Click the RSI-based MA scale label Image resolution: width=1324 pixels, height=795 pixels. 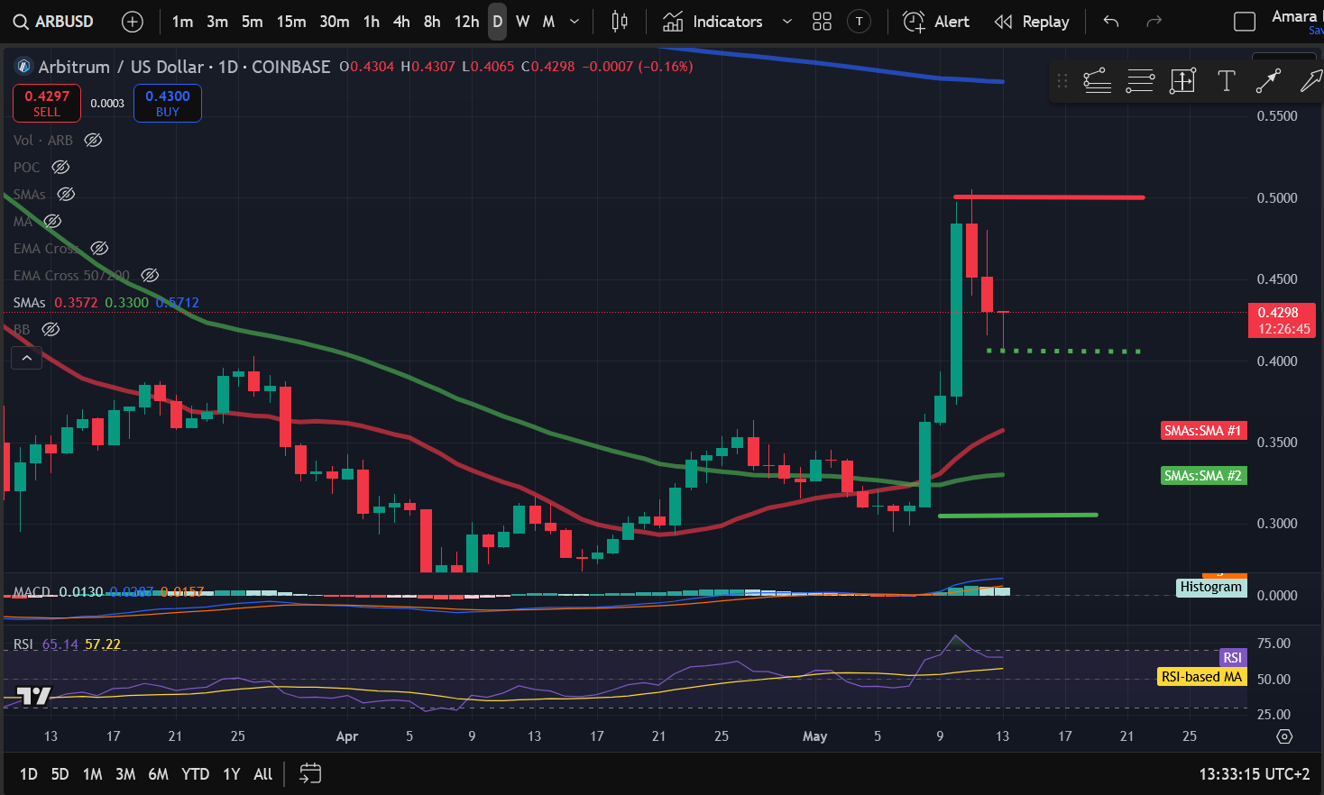pos(1201,677)
